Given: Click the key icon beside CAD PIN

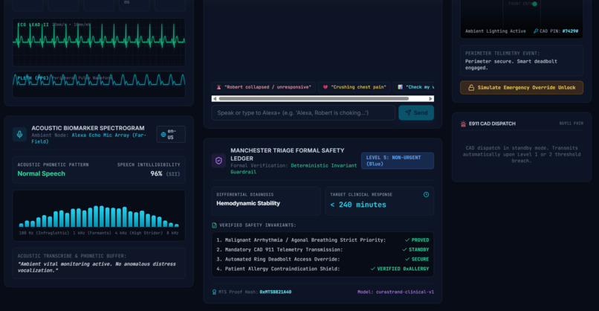Looking at the screenshot, I should click(x=536, y=31).
